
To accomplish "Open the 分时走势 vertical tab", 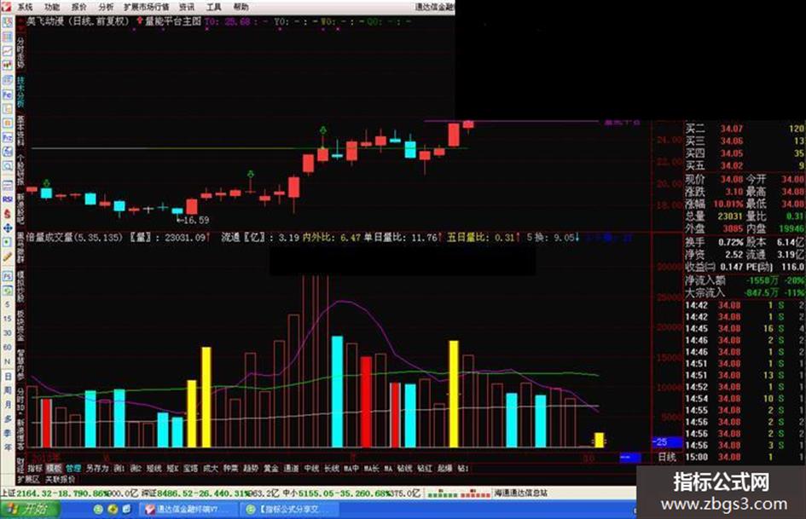I will [x=20, y=54].
